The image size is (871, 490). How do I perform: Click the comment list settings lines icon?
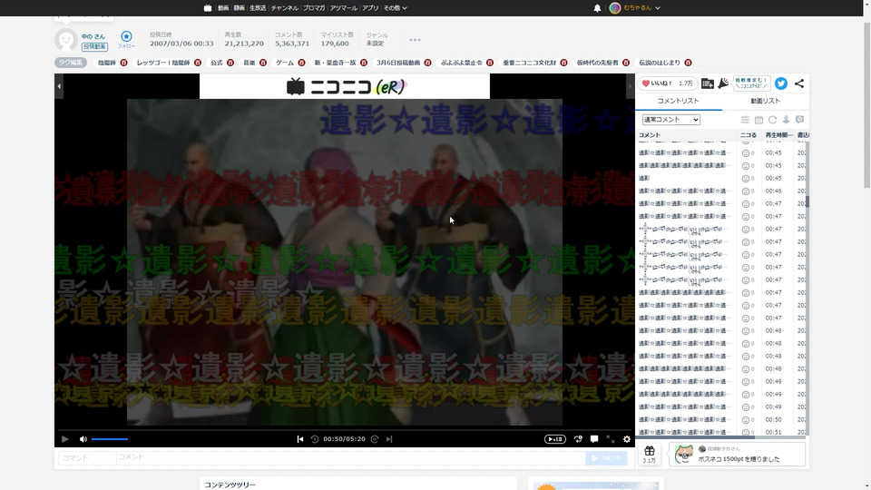click(746, 120)
